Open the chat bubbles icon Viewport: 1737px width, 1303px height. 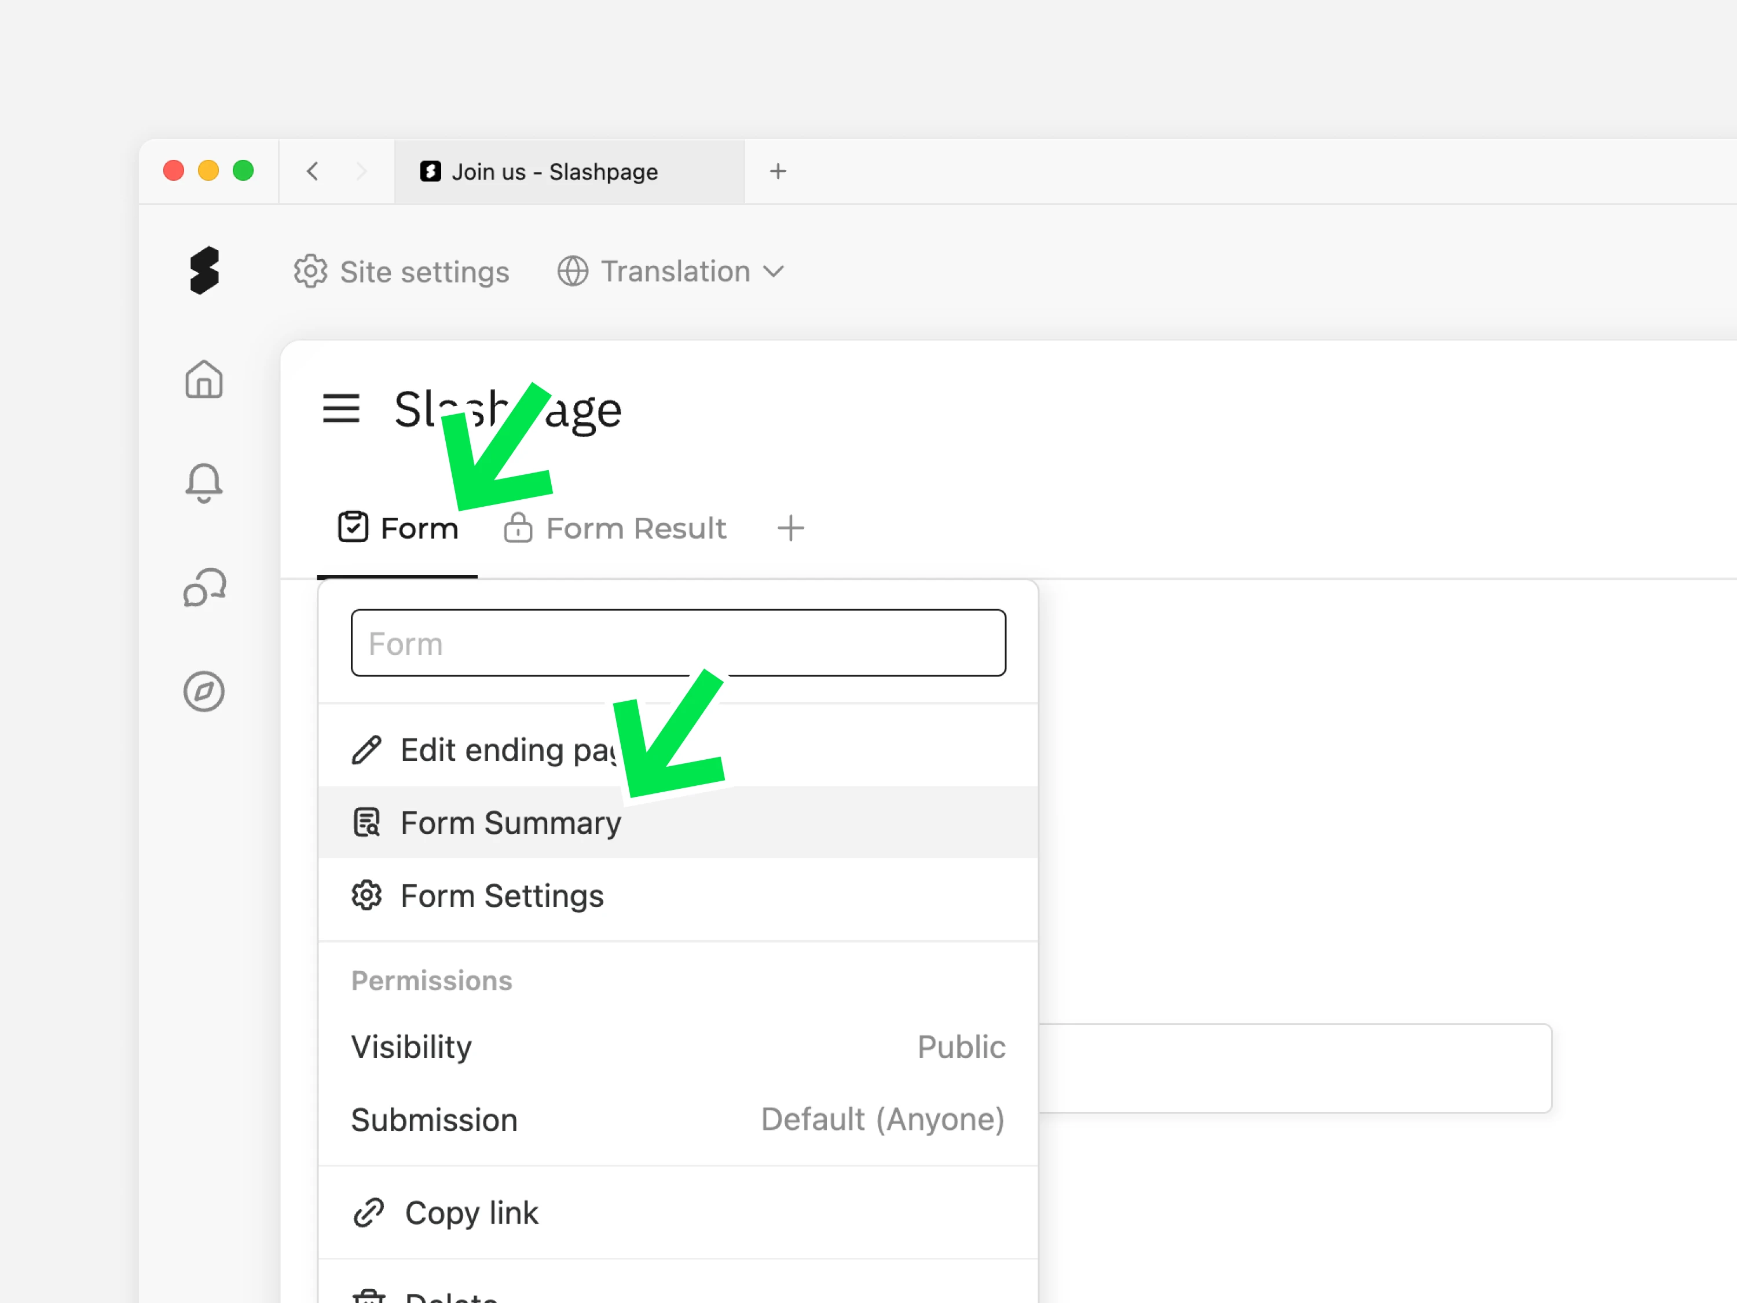[x=204, y=587]
